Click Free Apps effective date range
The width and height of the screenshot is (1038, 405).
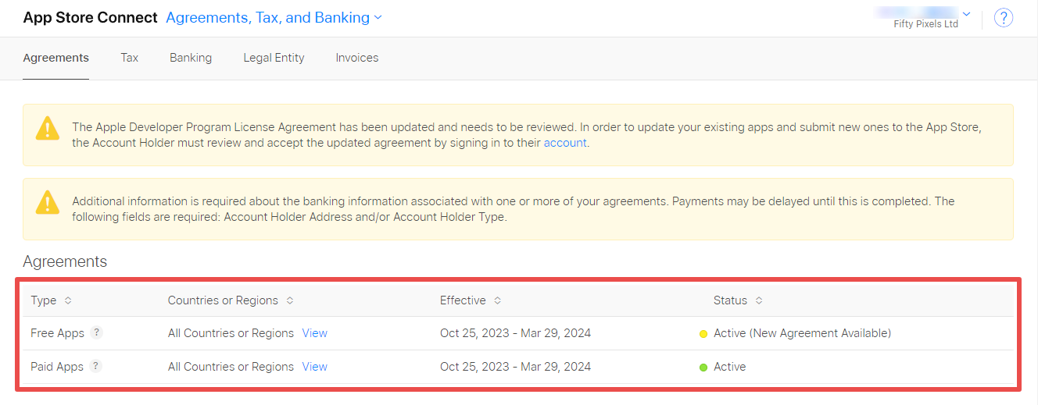515,333
